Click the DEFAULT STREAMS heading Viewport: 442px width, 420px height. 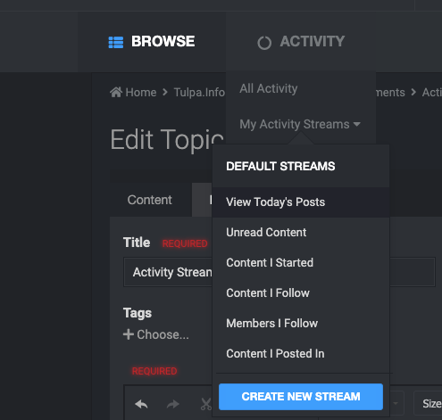[x=280, y=166]
